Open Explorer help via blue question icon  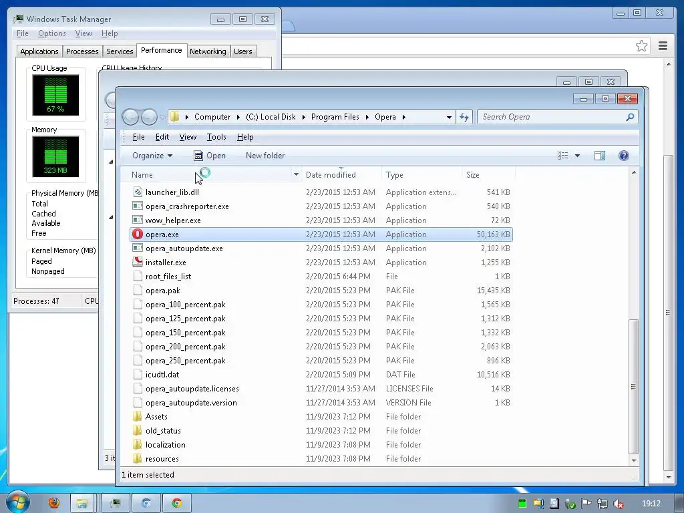(624, 156)
